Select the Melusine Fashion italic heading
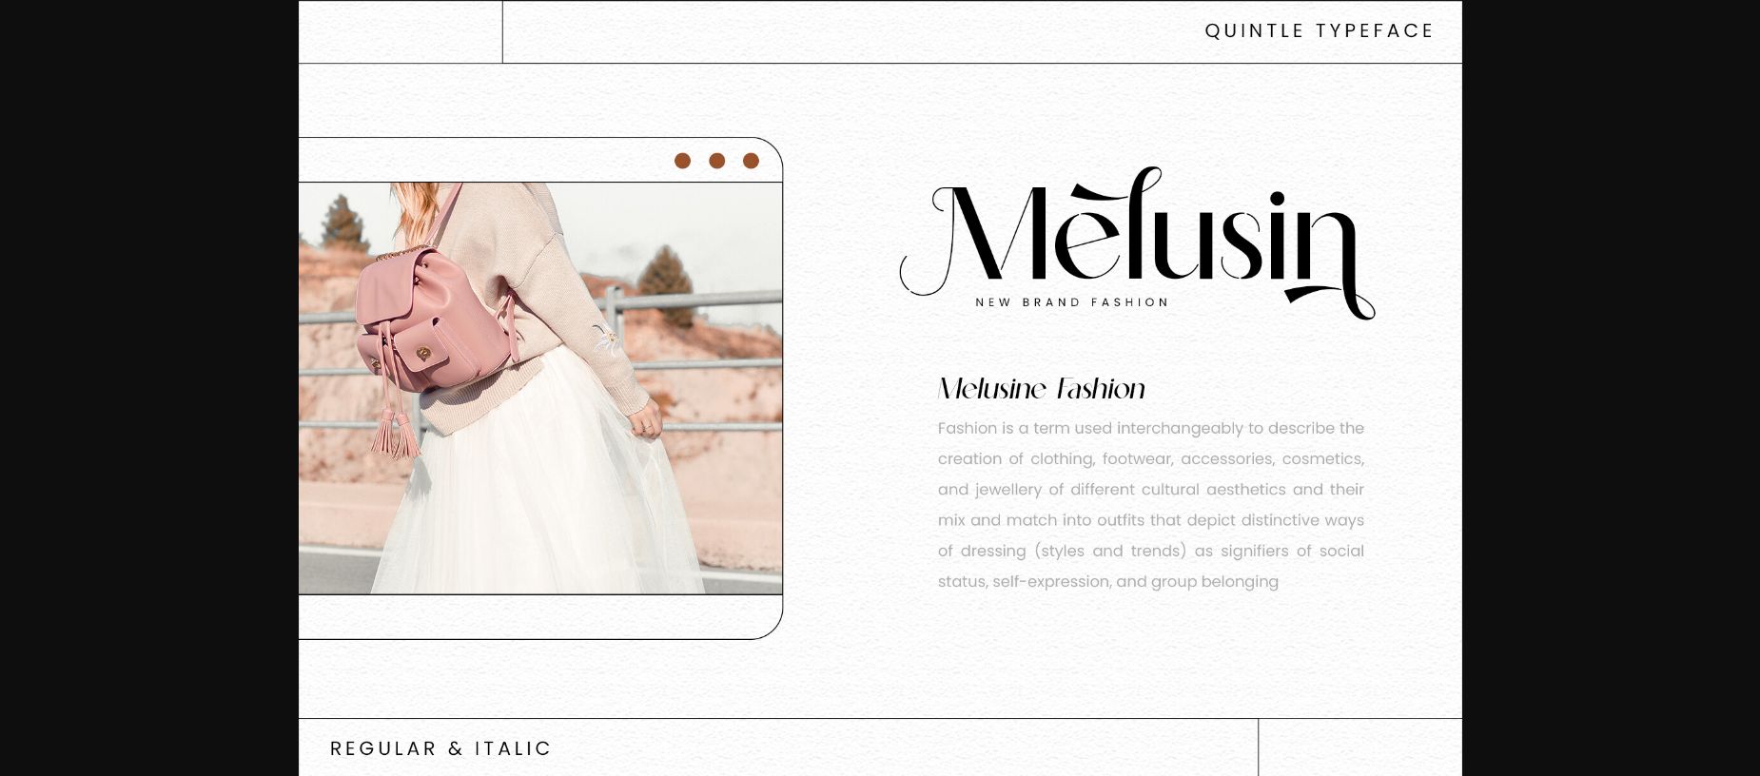Image resolution: width=1760 pixels, height=776 pixels. coord(1042,388)
